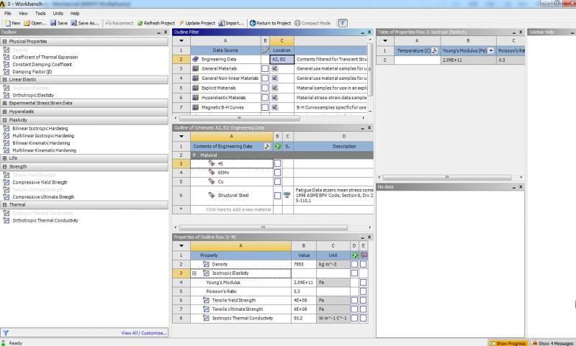576x346 pixels.
Task: Click the Show Progress button
Action: [x=508, y=343]
